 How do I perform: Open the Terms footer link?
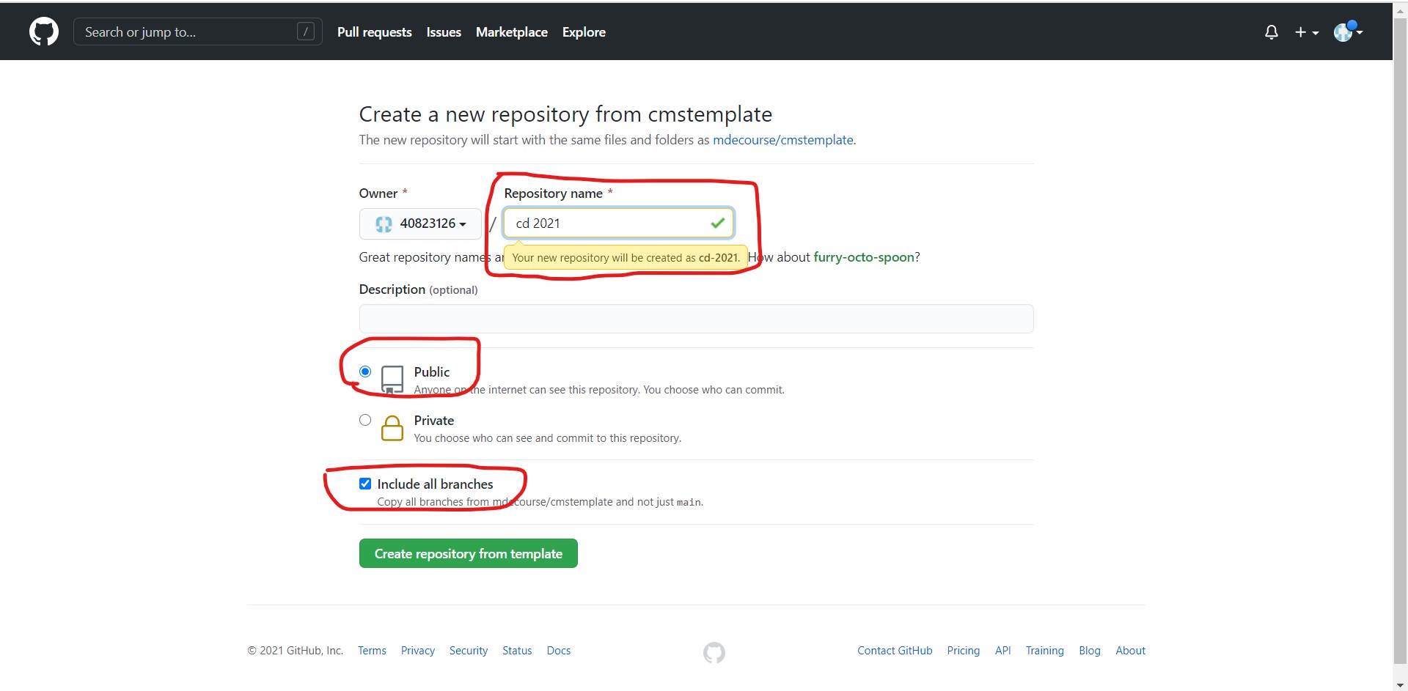pyautogui.click(x=372, y=651)
